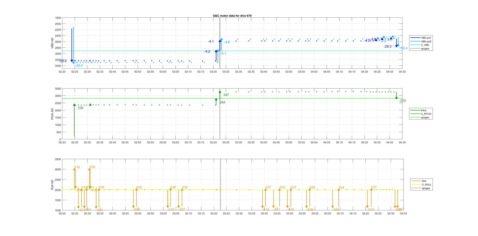Click the '-605' roll data label
This screenshot has height=236, width=478.
pyautogui.click(x=336, y=209)
